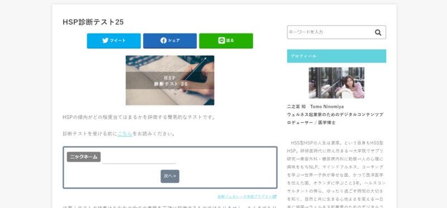Share via the Twitter ツイート button
447x208 pixels.
tap(114, 41)
